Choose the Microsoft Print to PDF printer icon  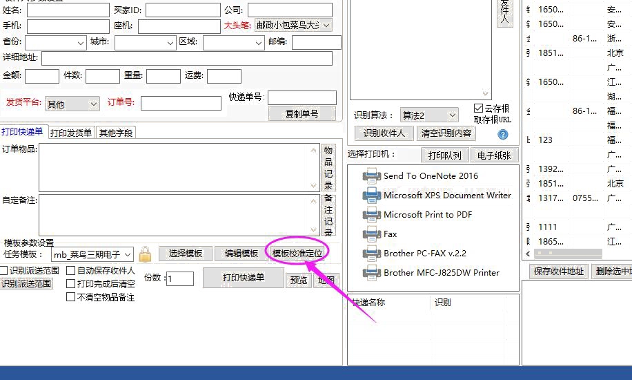coord(373,215)
